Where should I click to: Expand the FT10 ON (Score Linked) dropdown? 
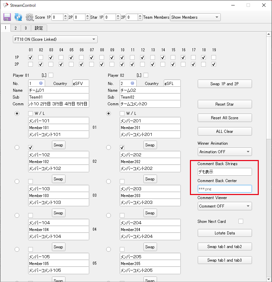pos(55,39)
